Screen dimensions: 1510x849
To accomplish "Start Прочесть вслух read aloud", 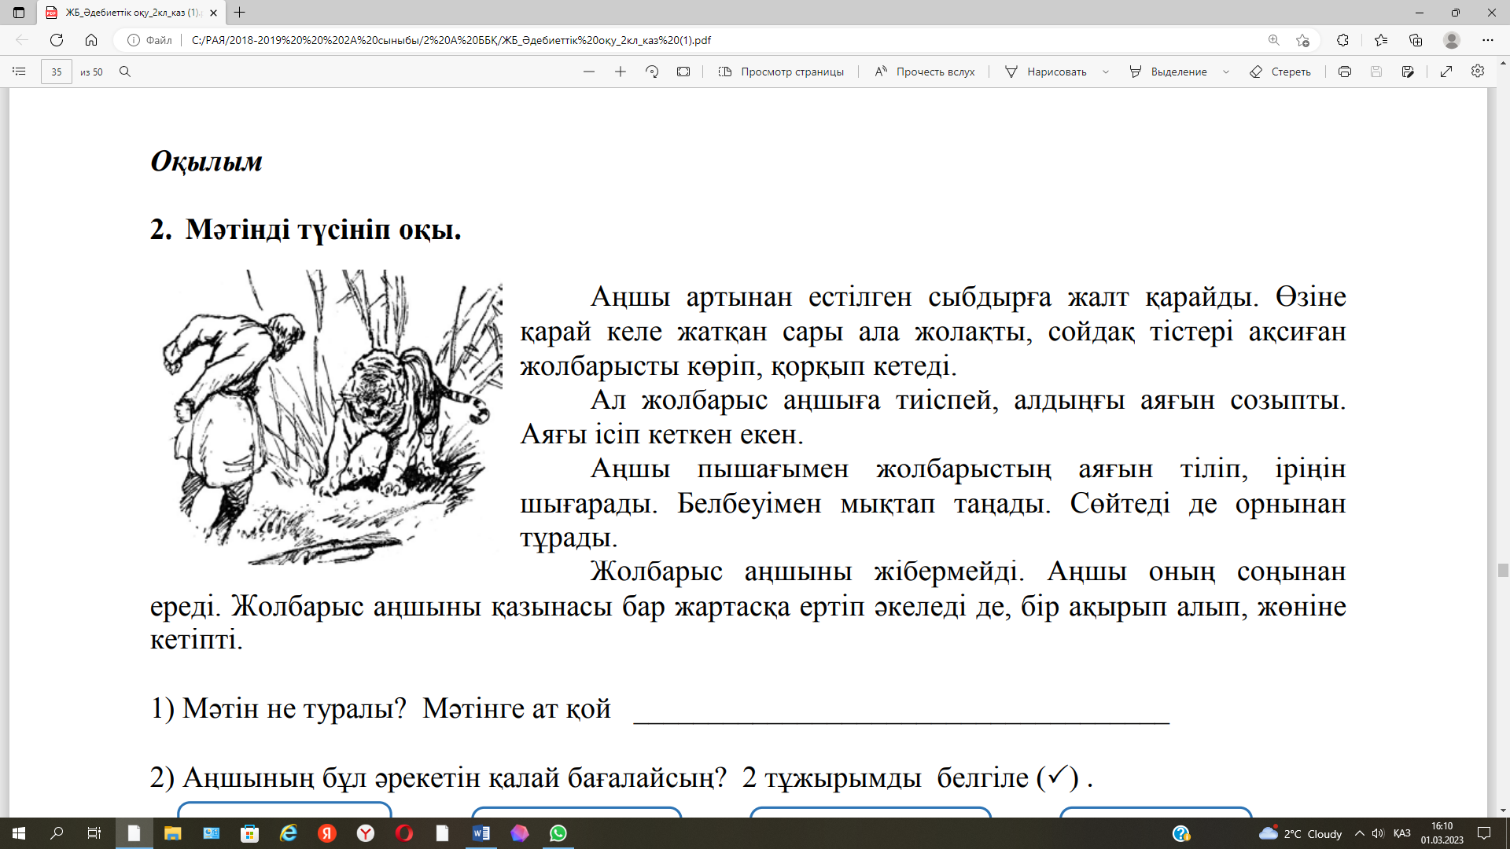I will point(925,72).
